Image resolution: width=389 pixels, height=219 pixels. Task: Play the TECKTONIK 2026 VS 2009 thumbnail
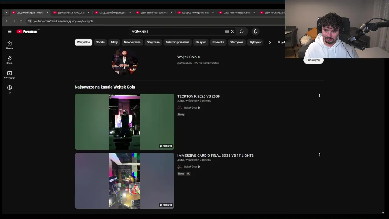click(125, 122)
